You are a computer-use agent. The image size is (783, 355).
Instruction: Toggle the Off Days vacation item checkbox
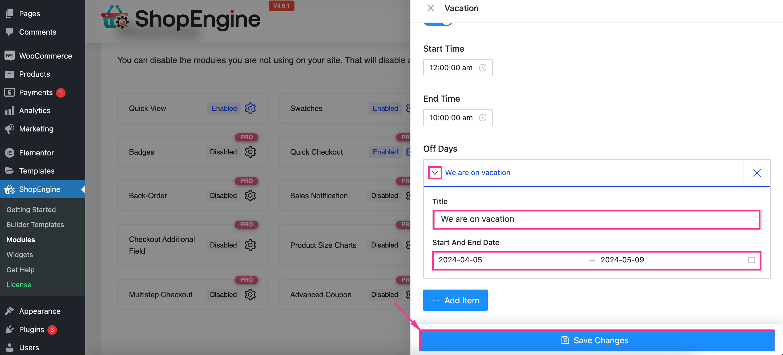(434, 172)
